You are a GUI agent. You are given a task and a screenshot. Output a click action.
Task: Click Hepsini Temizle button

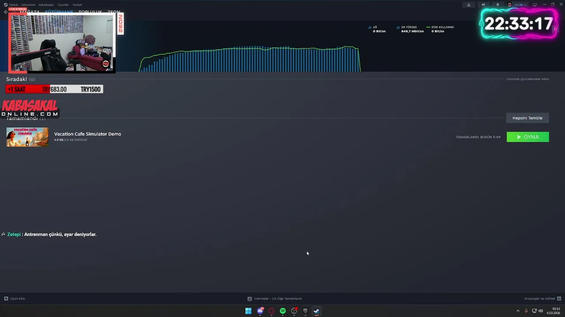[527, 118]
